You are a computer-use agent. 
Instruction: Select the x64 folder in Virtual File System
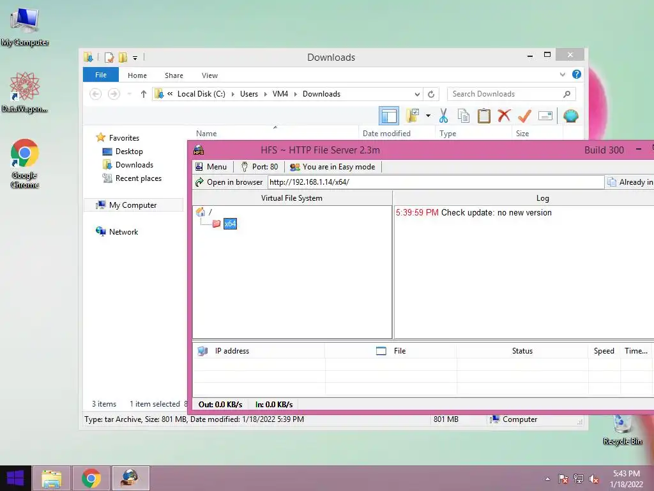(x=230, y=224)
